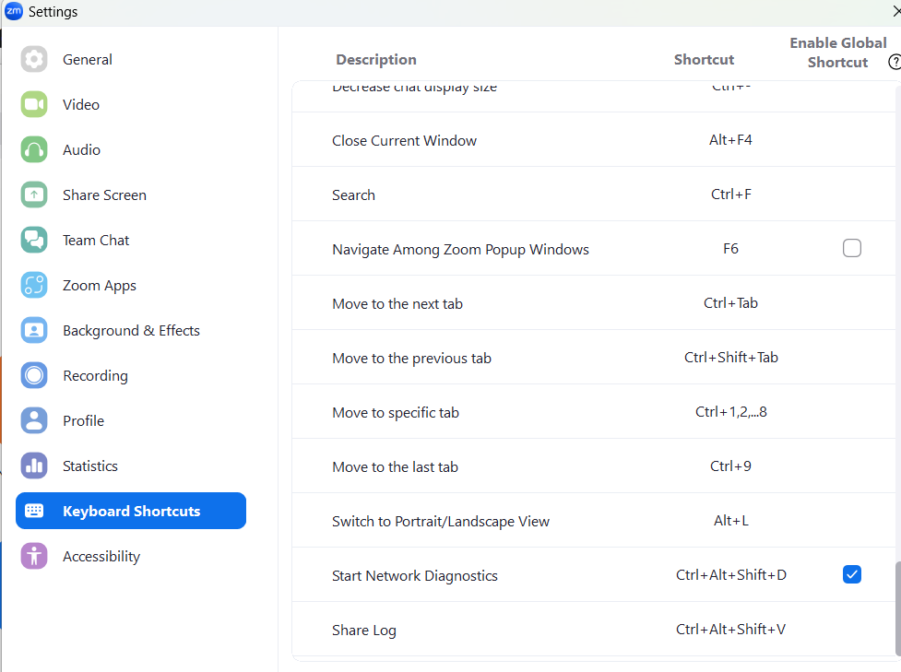Click the Team Chat bubble icon
This screenshot has width=901, height=672.
click(34, 241)
